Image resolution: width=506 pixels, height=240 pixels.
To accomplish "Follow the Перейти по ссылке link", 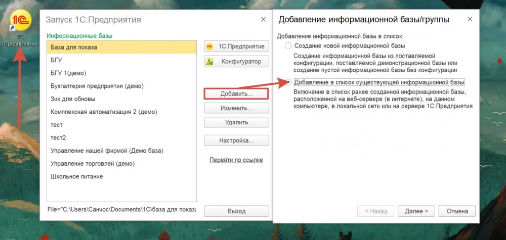I will pos(236,160).
